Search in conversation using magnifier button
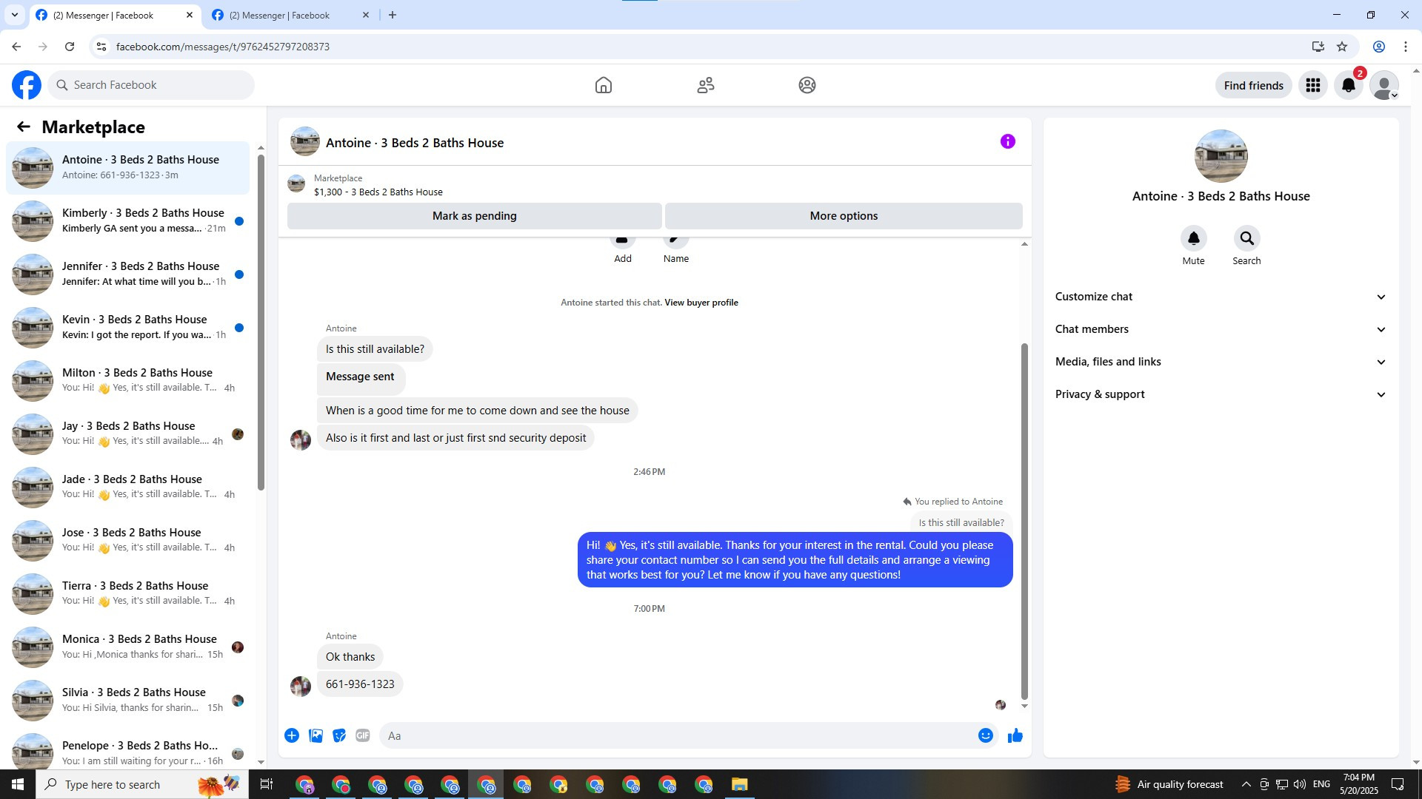This screenshot has width=1422, height=799. [x=1246, y=238]
